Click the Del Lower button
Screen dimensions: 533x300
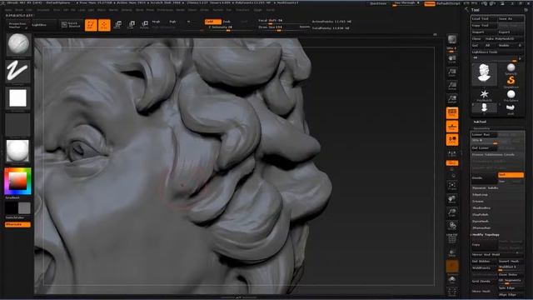484,148
